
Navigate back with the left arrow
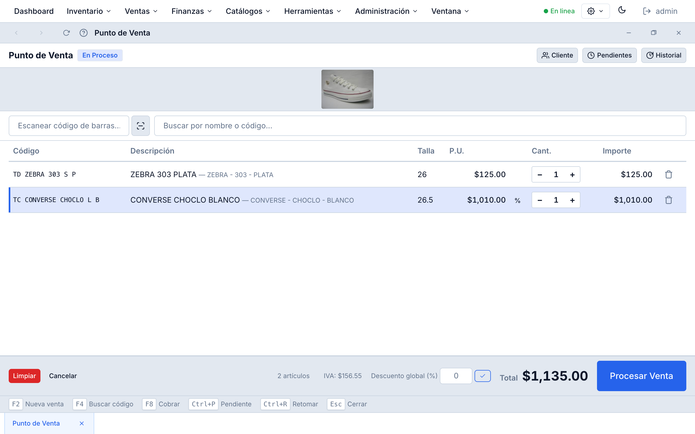pyautogui.click(x=16, y=33)
